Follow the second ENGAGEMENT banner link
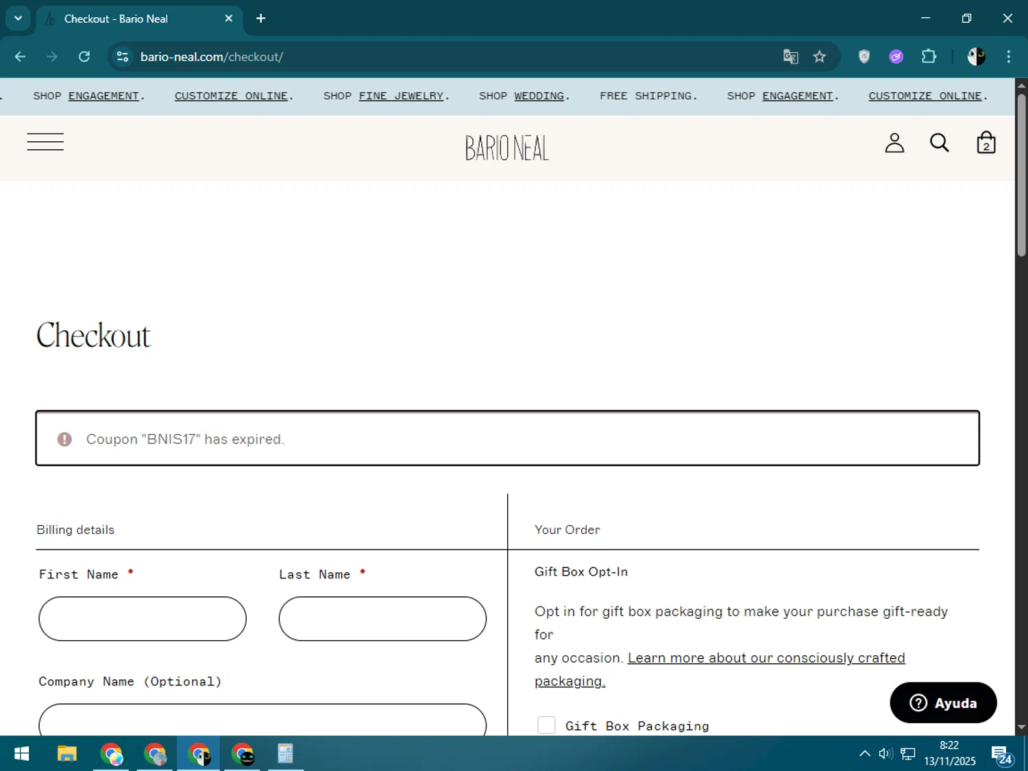1028x771 pixels. [798, 96]
